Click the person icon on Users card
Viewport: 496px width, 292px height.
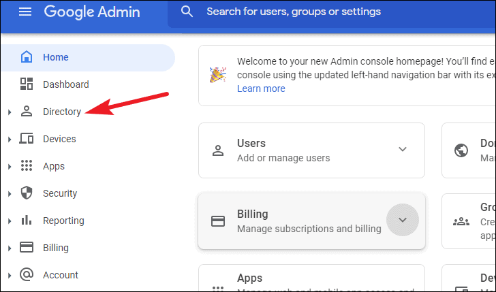(218, 150)
